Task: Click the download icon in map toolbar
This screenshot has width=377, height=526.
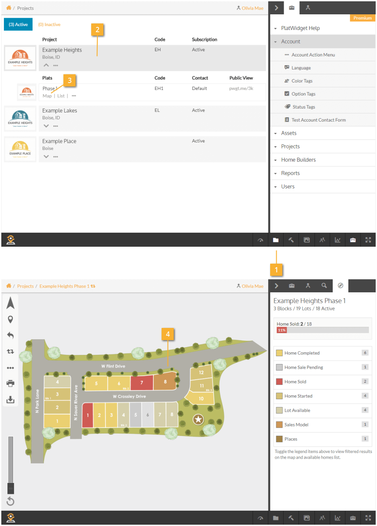Action: pyautogui.click(x=10, y=400)
